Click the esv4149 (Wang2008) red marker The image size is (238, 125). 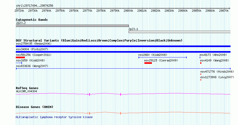[x=201, y=63]
